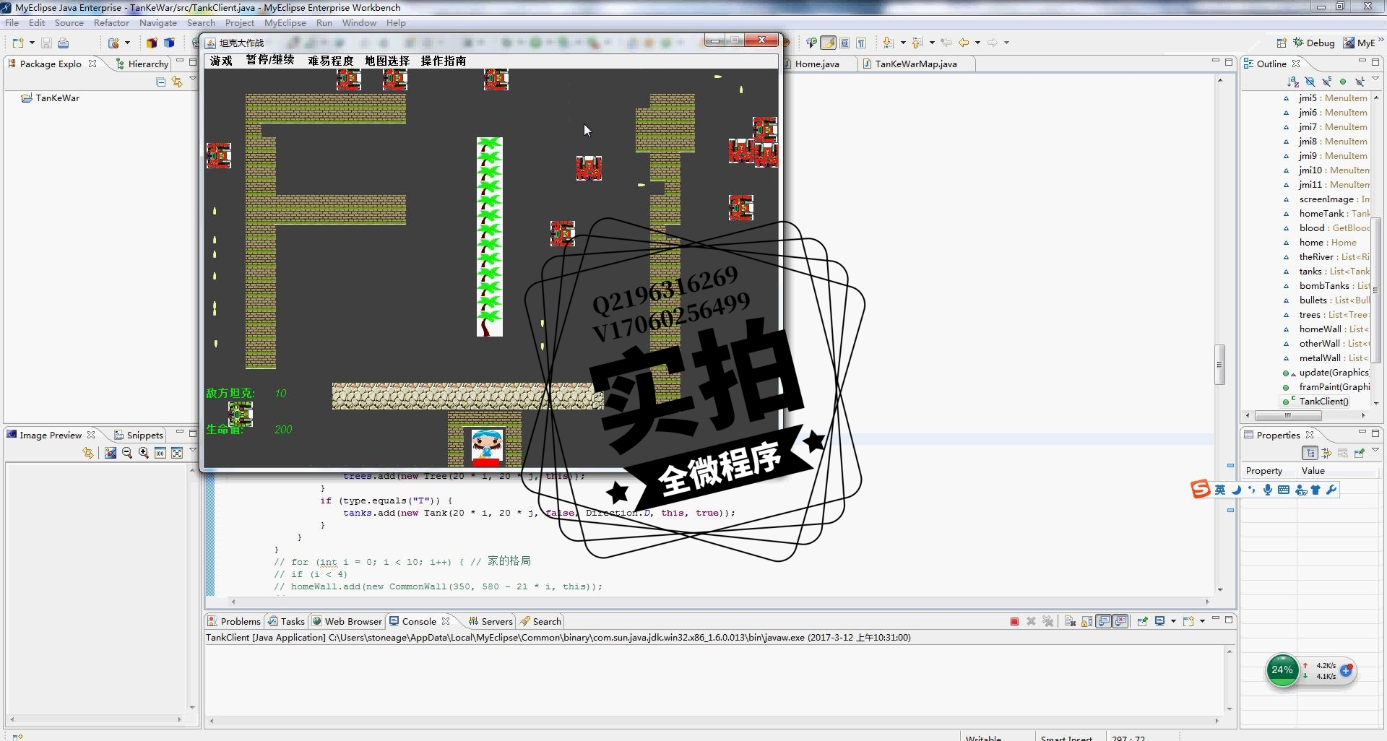Select the Hierarchy tab
This screenshot has height=741, width=1387.
142,64
